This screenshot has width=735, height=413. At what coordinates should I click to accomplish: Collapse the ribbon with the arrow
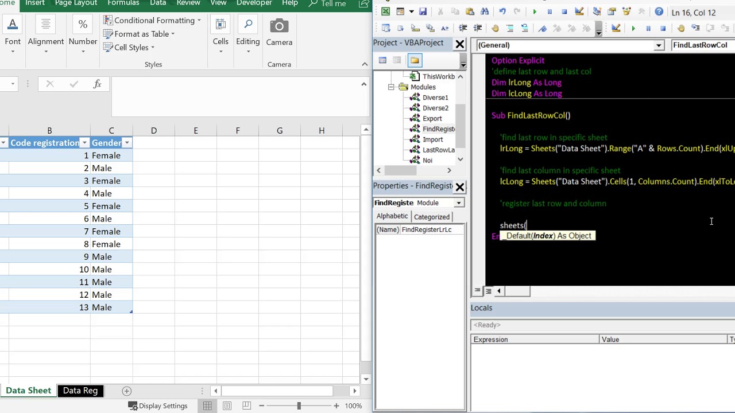pos(365,64)
